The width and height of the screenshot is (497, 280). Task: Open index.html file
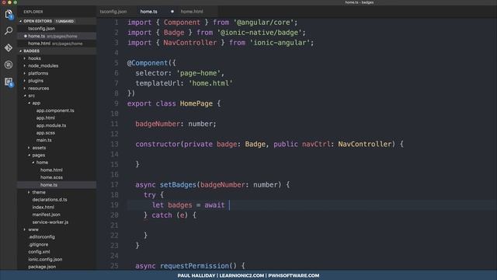point(43,208)
